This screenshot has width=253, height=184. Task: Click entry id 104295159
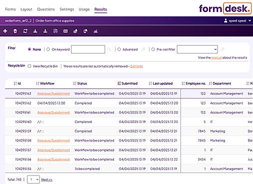click(23, 131)
